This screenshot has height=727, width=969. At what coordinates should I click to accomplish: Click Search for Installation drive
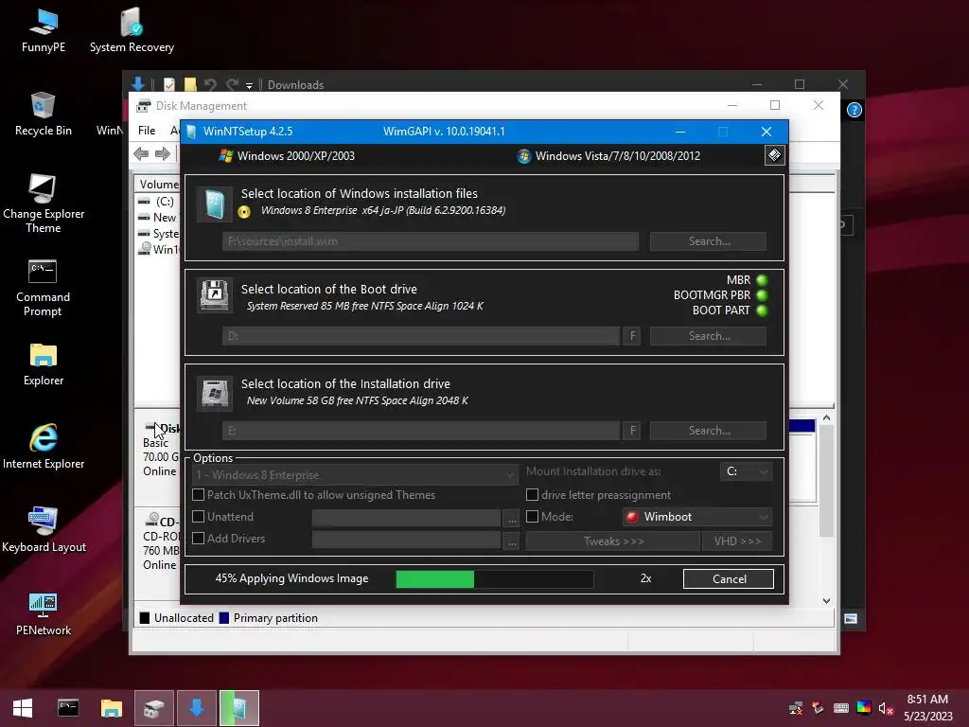pos(708,431)
